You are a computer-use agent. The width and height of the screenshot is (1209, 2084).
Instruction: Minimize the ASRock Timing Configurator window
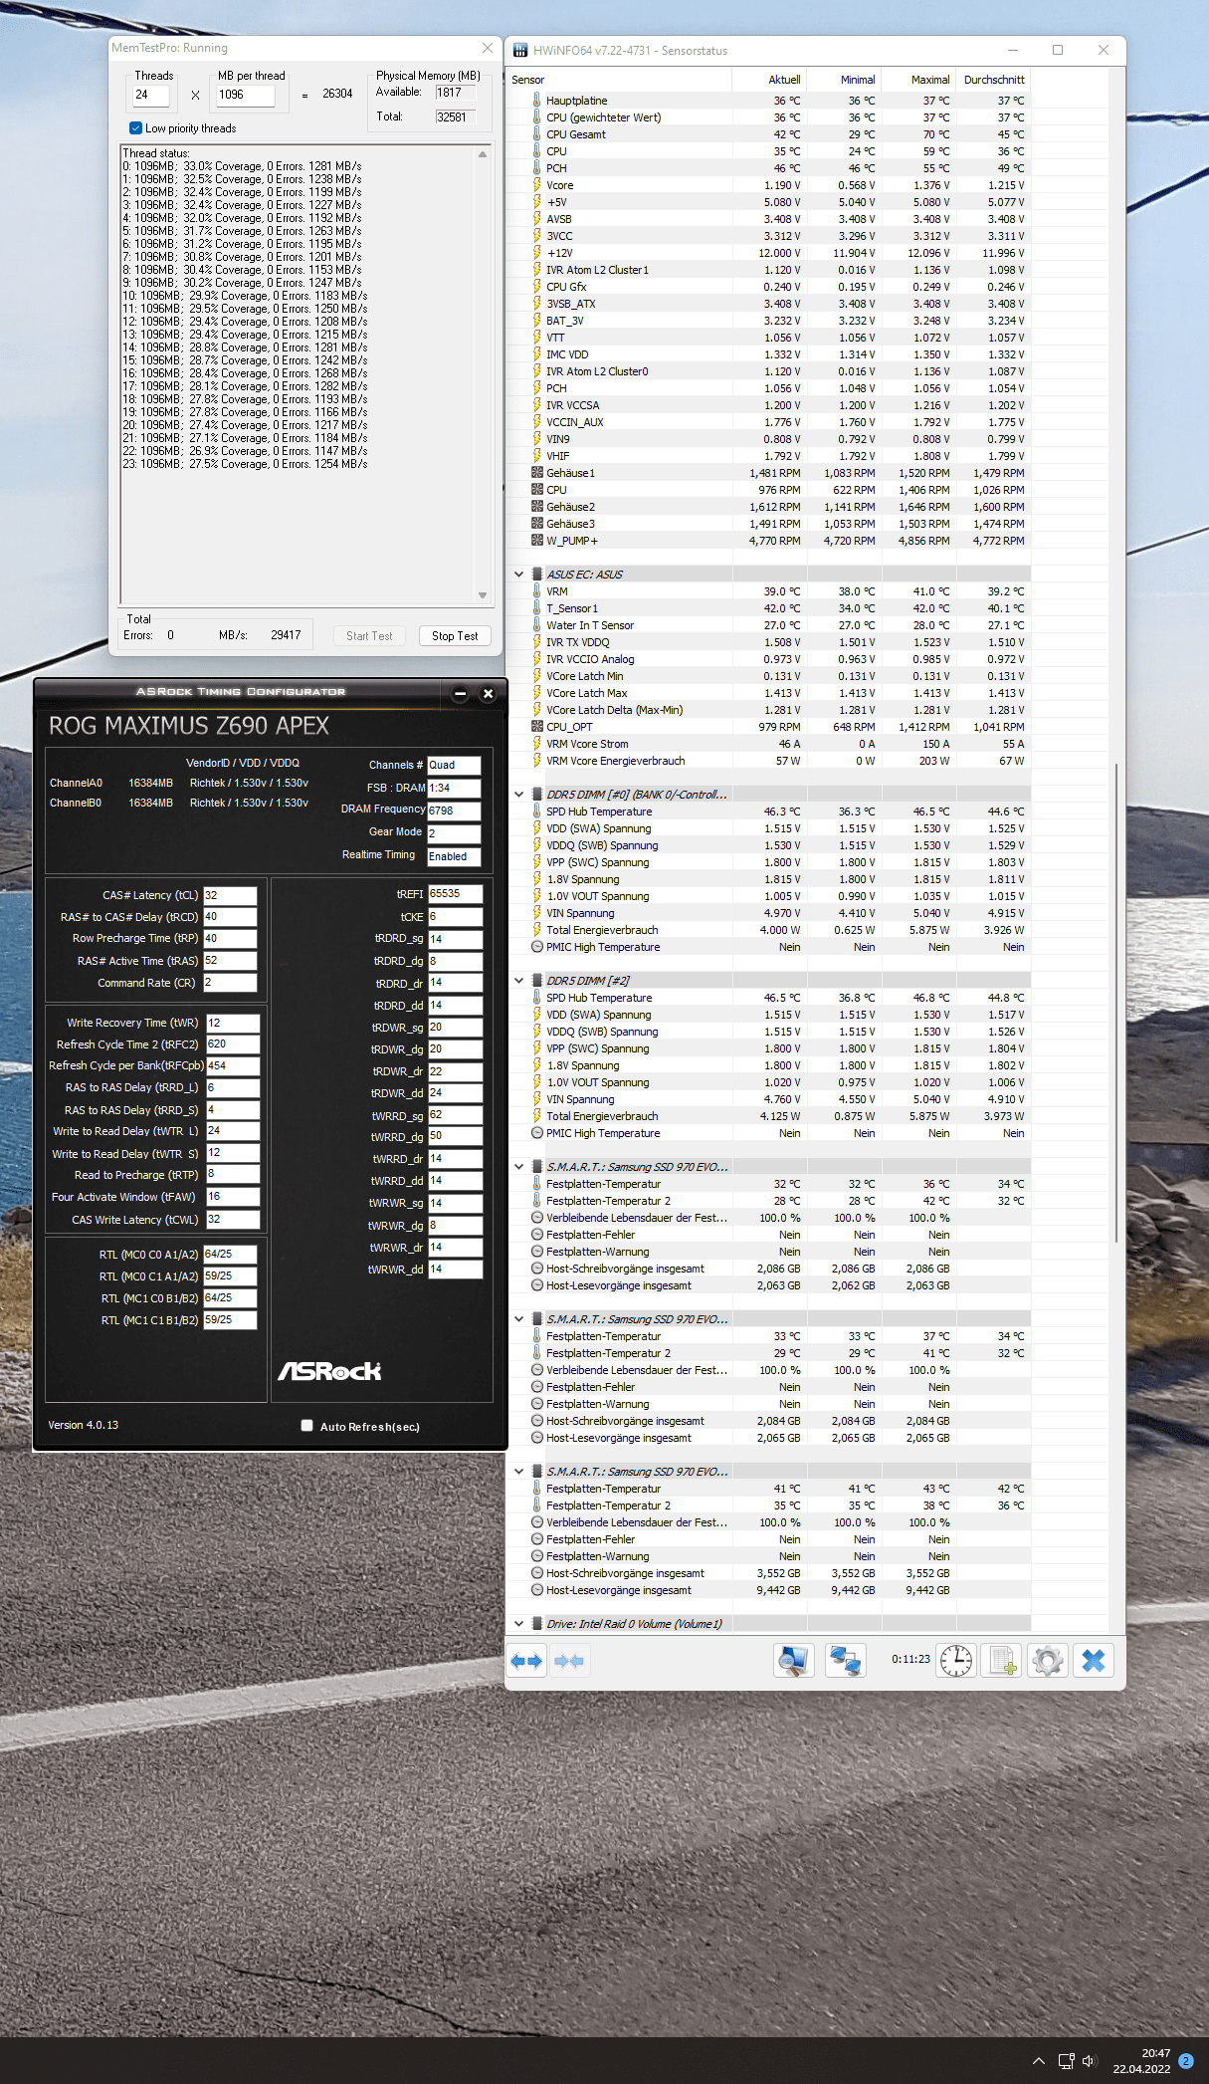[x=460, y=694]
